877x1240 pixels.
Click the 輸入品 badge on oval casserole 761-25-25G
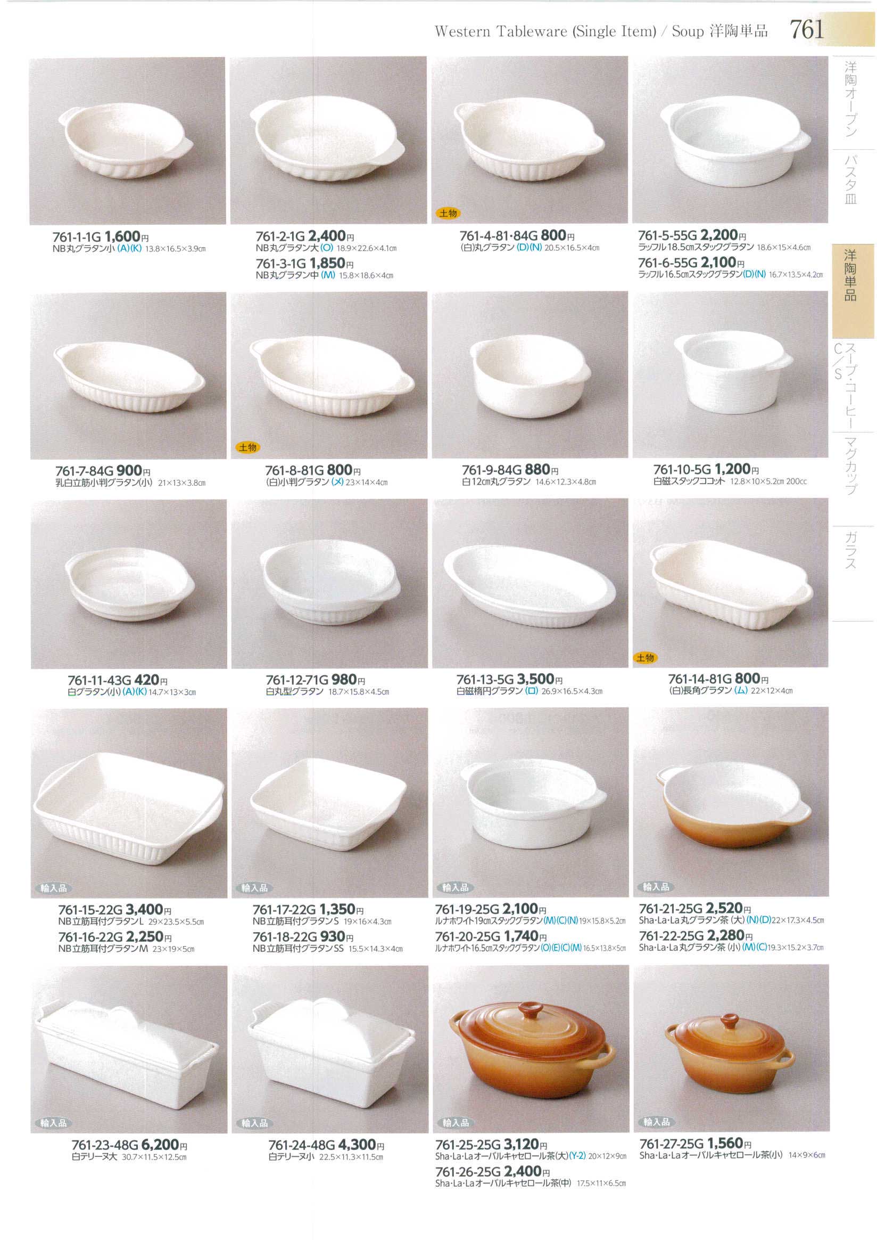[x=455, y=1123]
